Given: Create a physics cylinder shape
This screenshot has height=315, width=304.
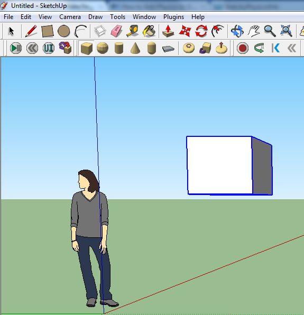Looking at the screenshot, I should tap(119, 48).
